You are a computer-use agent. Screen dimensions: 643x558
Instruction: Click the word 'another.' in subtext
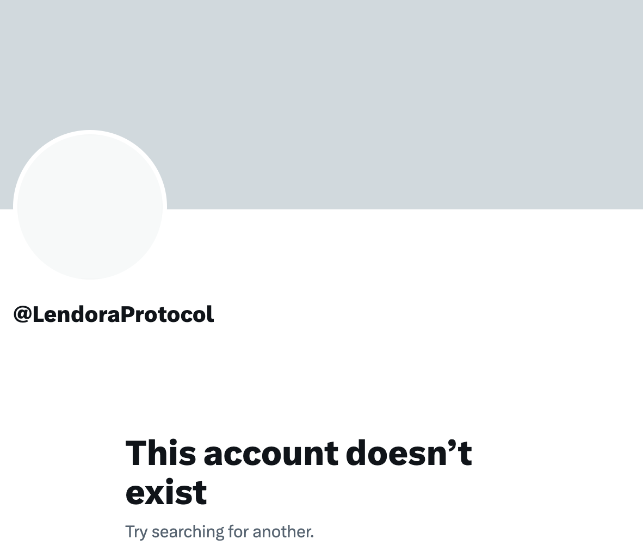point(283,532)
